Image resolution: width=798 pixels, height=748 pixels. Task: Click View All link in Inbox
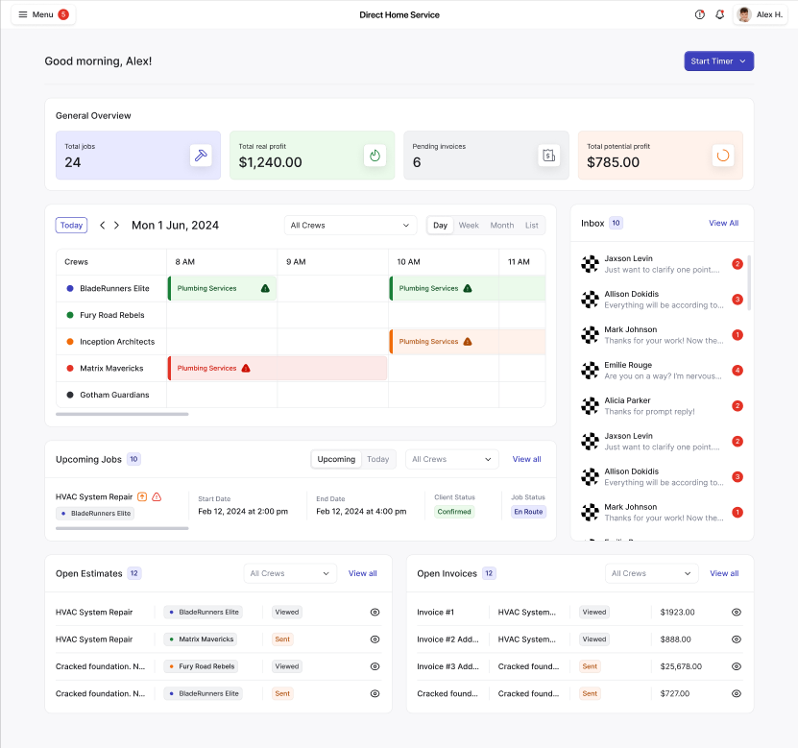pos(723,223)
